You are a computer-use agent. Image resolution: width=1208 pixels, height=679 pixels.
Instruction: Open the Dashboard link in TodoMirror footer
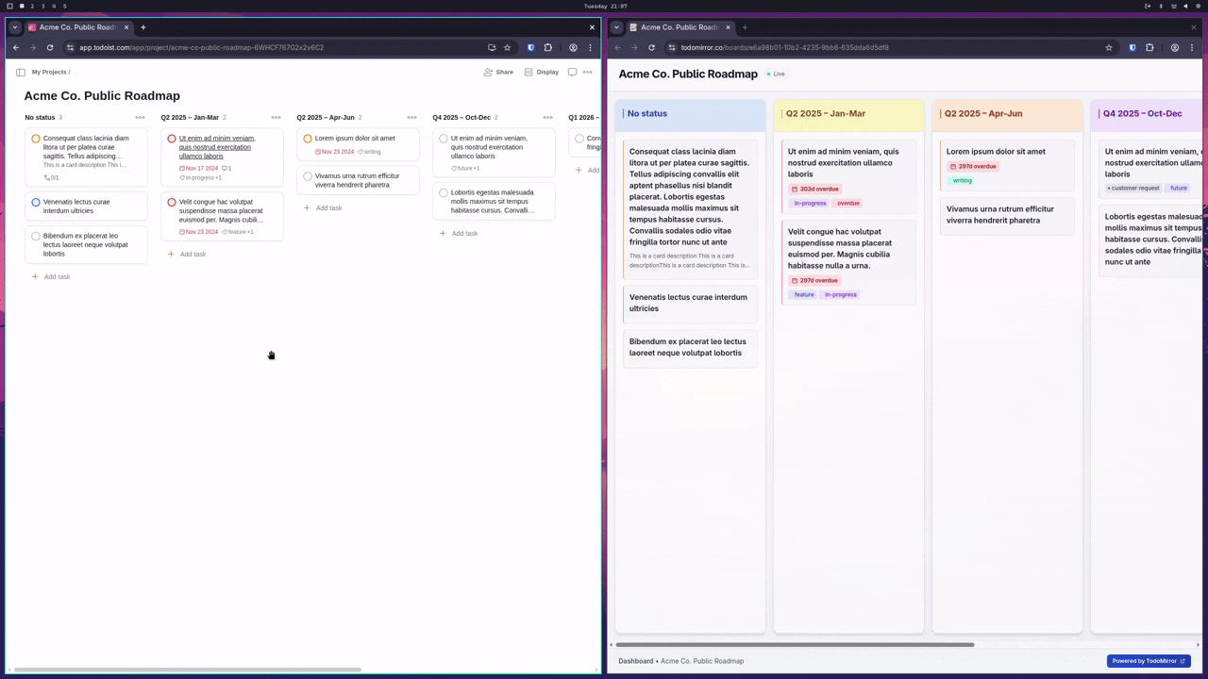pos(635,661)
